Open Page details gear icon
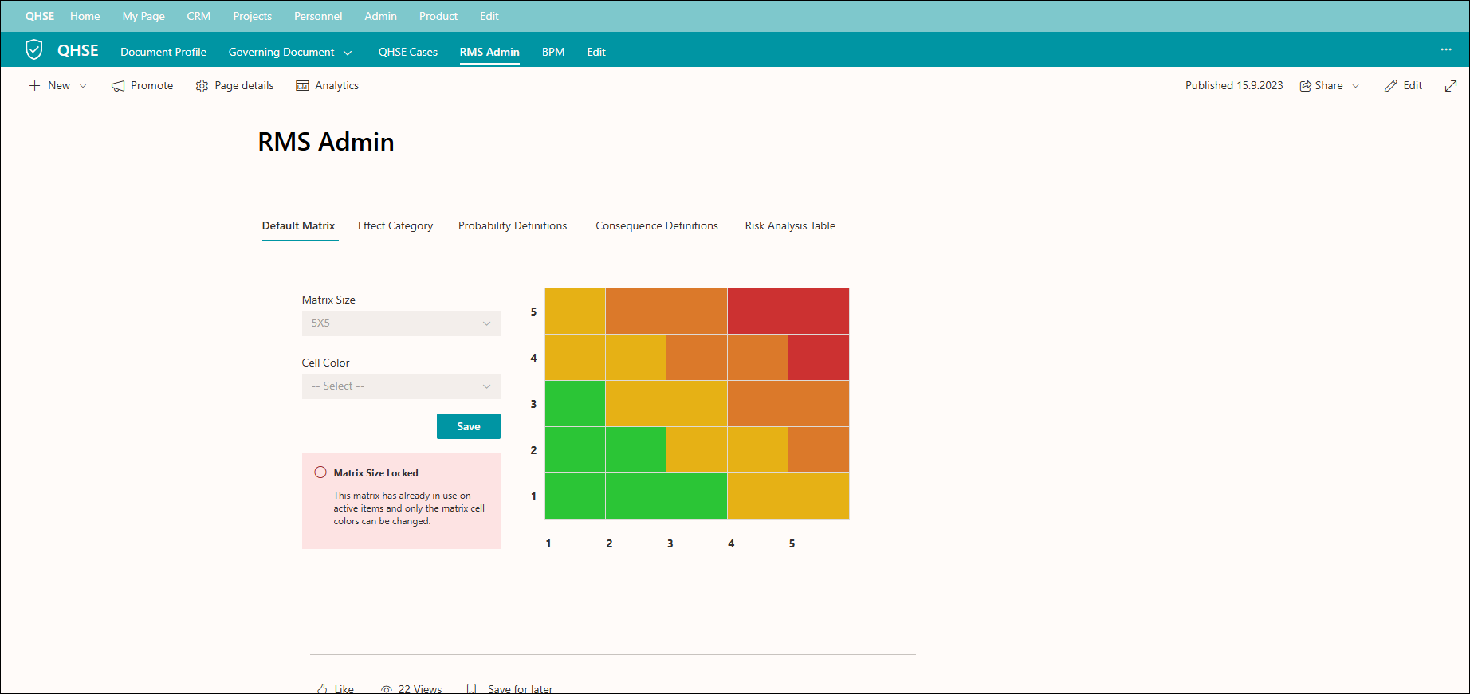 click(x=202, y=86)
